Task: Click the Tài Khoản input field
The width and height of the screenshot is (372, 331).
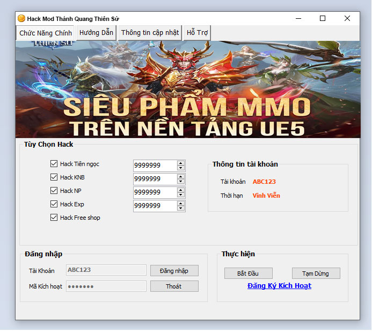Action: [106, 270]
